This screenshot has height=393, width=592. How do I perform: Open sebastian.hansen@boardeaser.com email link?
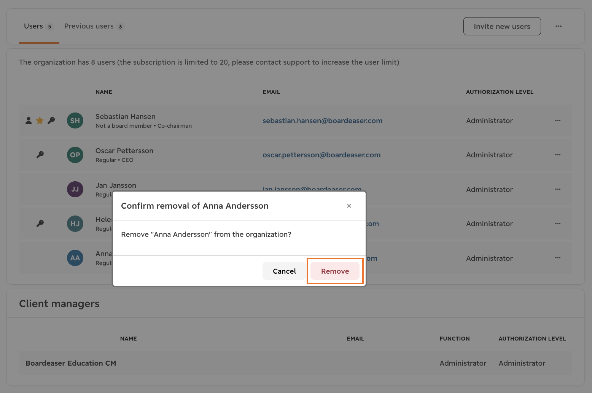coord(322,120)
